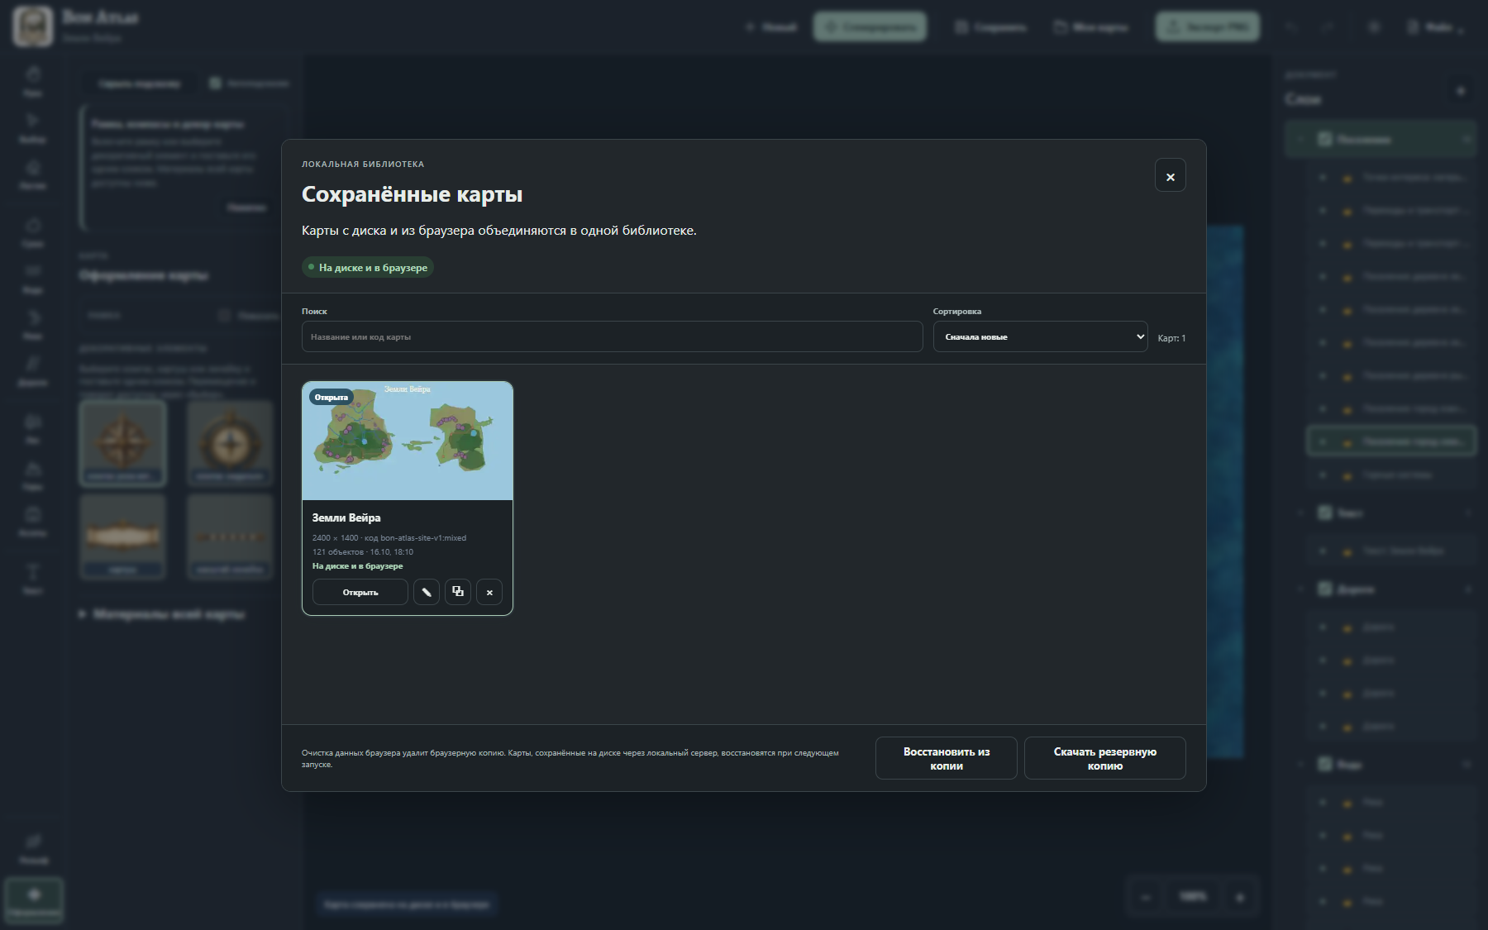The width and height of the screenshot is (1488, 930).
Task: Click the Открыта badge on the thumbnail
Action: pyautogui.click(x=331, y=397)
